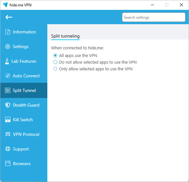The width and height of the screenshot is (189, 182).
Task: Click the Stealth Guard shield icon
Action: (x=8, y=105)
